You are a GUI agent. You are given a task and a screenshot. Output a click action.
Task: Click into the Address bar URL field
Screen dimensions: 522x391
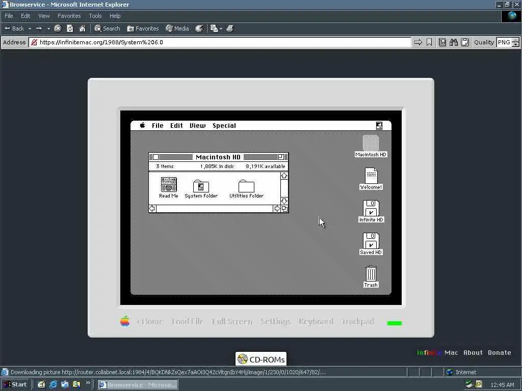220,42
